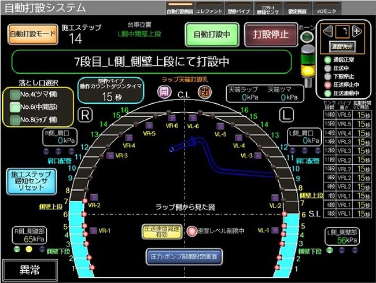Click the 異常 alarm box

[30, 270]
